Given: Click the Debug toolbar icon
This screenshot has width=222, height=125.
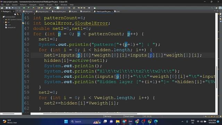Looking at the screenshot, I should pos(19,8).
